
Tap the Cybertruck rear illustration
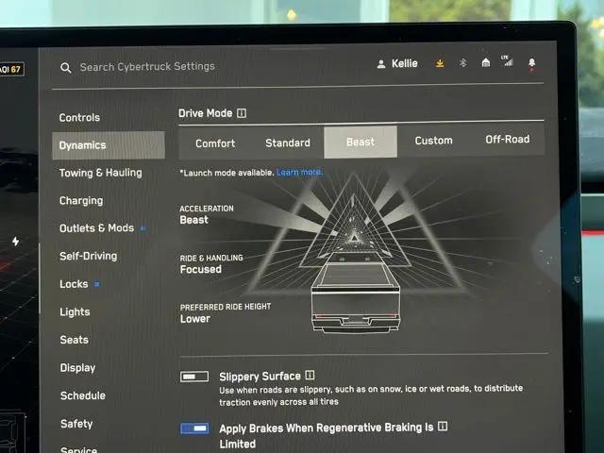click(x=355, y=293)
